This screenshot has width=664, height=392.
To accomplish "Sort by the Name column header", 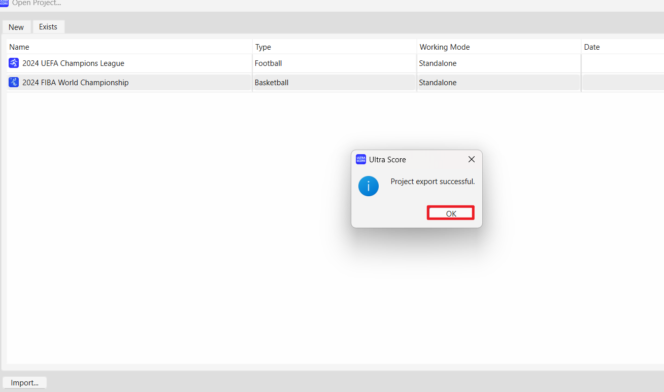I will (19, 47).
